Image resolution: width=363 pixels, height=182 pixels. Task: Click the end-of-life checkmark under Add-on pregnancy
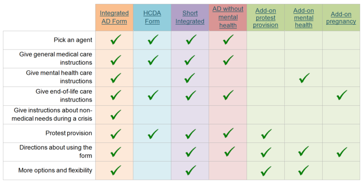(x=342, y=95)
